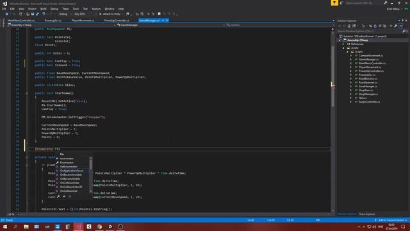
Task: Open the Tools menu
Action: pos(76,9)
